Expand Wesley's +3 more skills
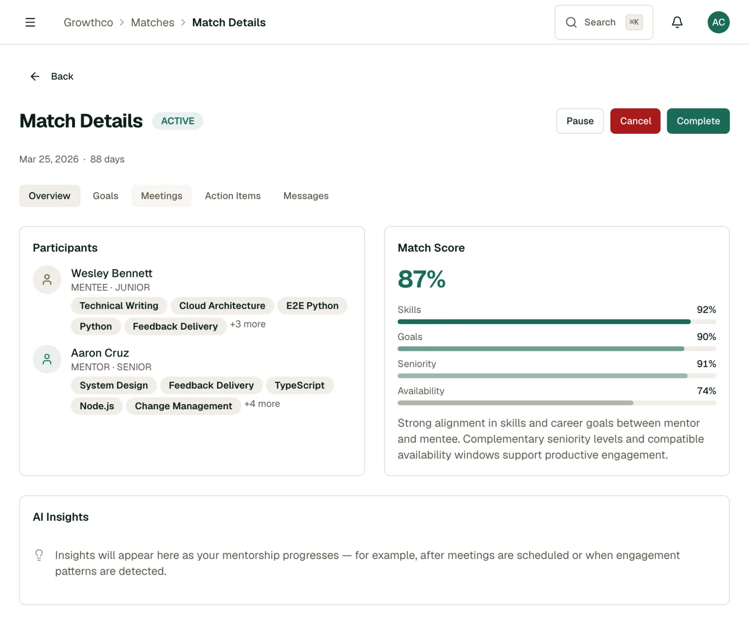 [248, 324]
